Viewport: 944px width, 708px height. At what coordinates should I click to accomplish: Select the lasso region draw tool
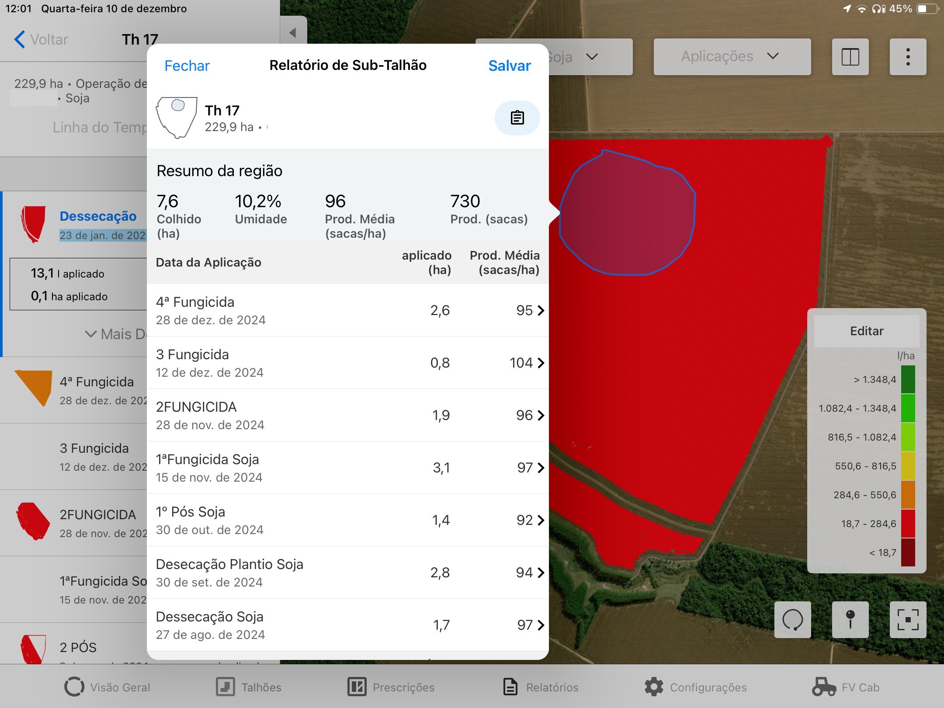point(792,620)
